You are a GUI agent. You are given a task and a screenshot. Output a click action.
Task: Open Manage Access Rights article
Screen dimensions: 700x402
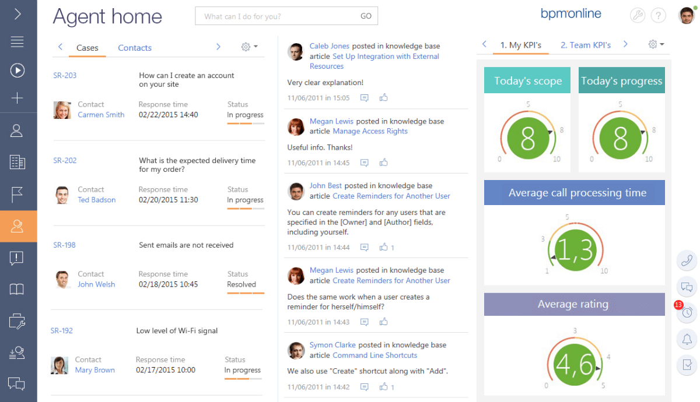coord(370,131)
